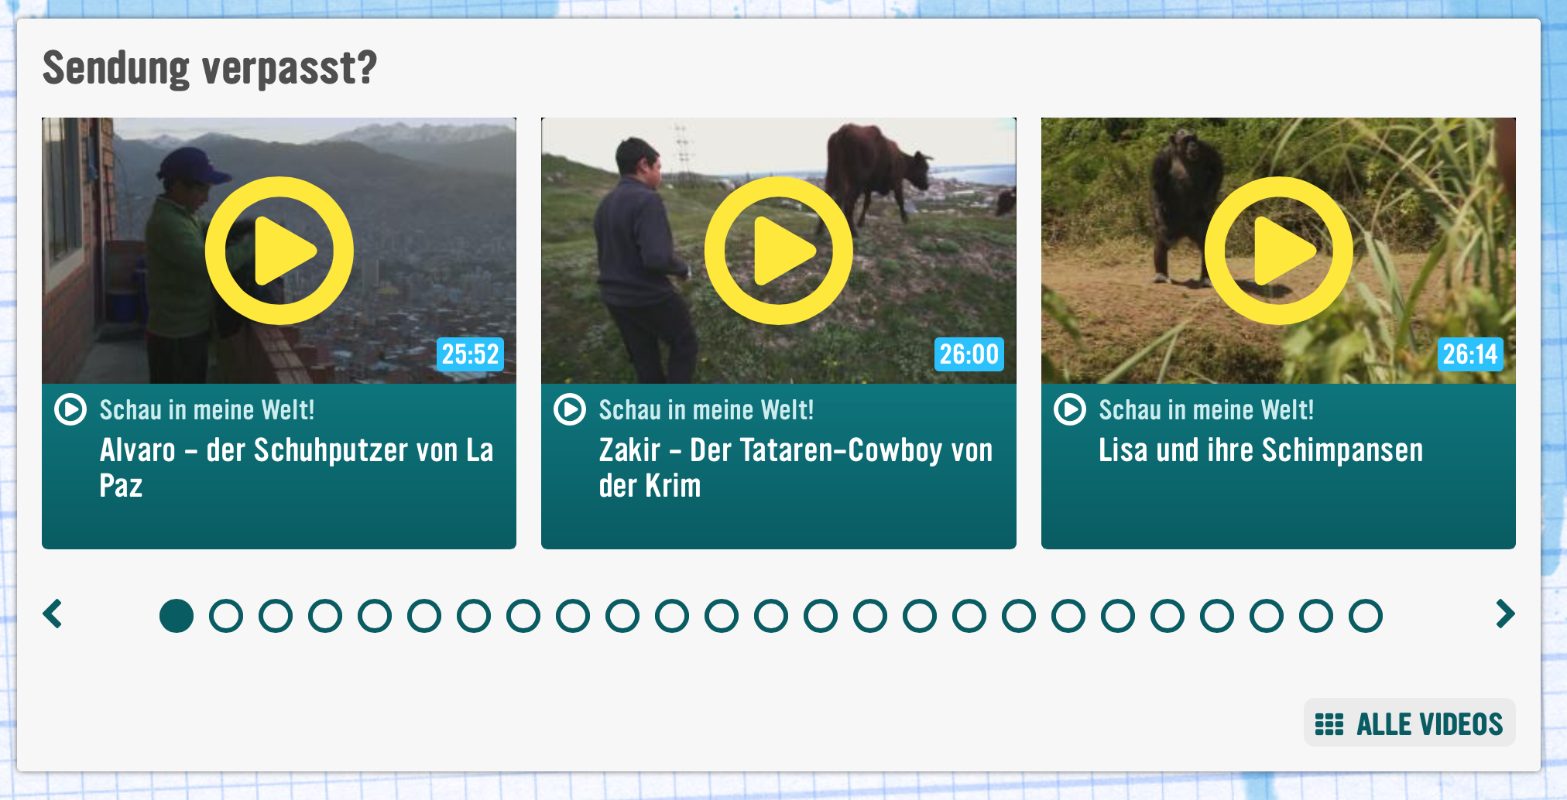The height and width of the screenshot is (800, 1567).
Task: Play the Lisa und ihre Schimpansen video
Action: click(x=1279, y=251)
